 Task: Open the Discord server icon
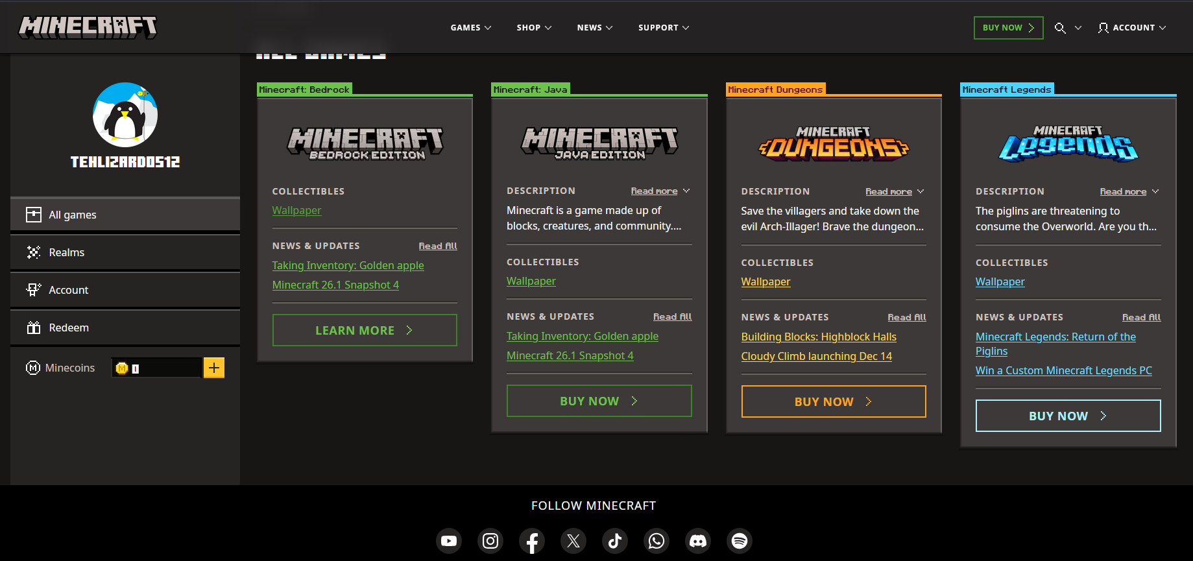point(698,541)
